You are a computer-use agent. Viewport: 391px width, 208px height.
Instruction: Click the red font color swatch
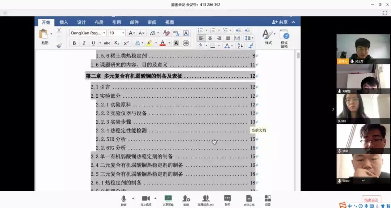pyautogui.click(x=163, y=43)
